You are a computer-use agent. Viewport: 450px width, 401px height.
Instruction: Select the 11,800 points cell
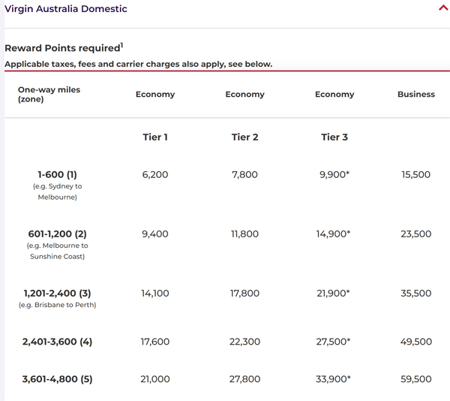click(x=244, y=234)
